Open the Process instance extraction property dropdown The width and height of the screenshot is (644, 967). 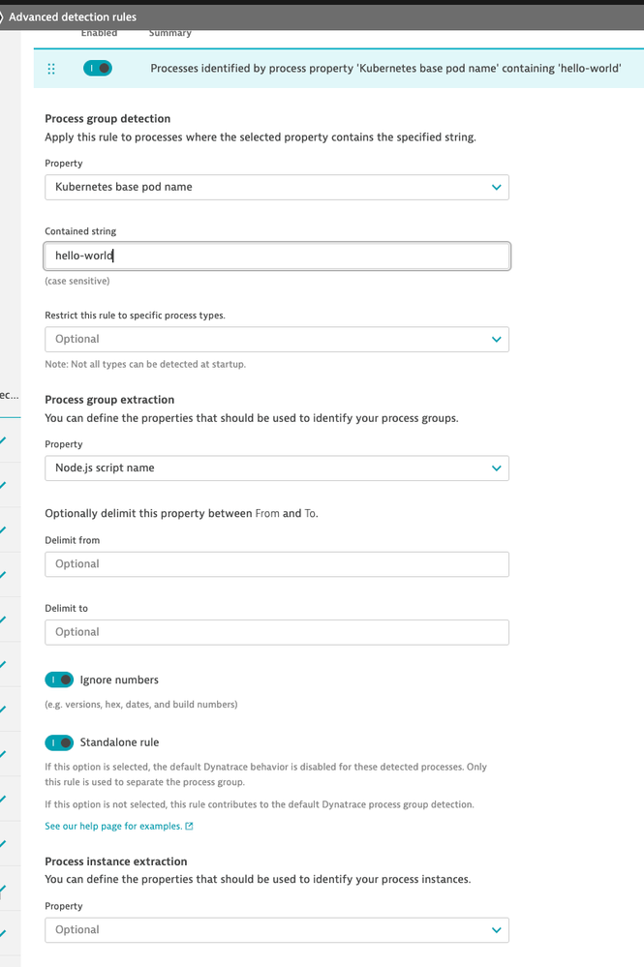pos(277,930)
